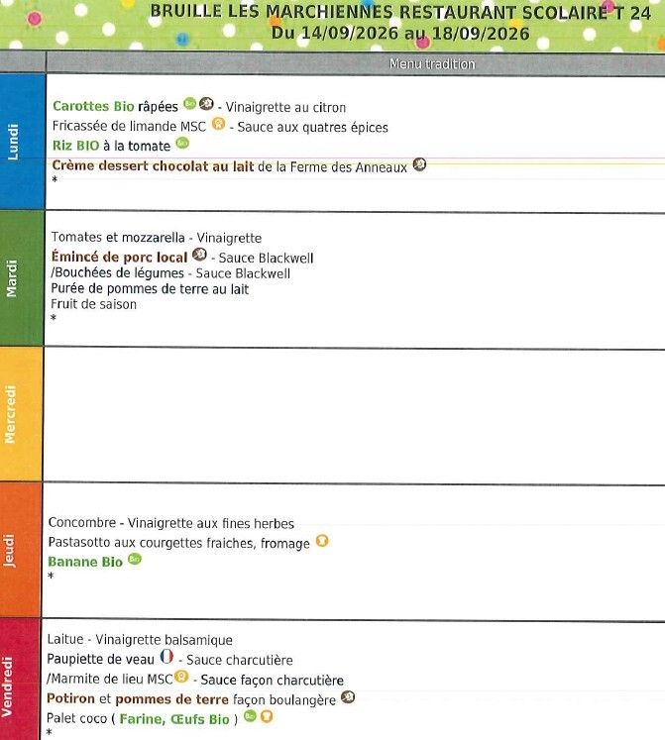The height and width of the screenshot is (740, 665).
Task: Select the yellow Mercredi day tab
Action: [x=21, y=414]
